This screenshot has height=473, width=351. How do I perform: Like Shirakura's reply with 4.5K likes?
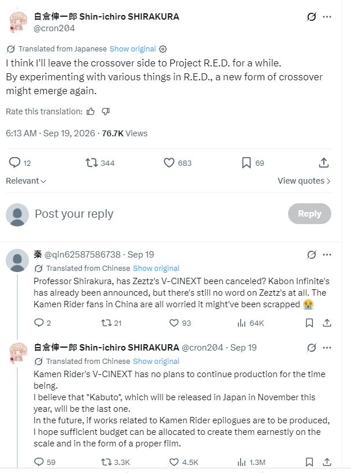point(184,462)
